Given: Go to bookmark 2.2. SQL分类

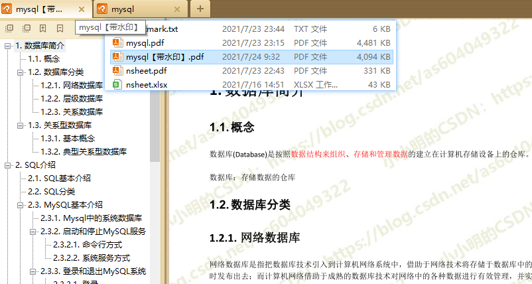Looking at the screenshot, I should 52,191.
